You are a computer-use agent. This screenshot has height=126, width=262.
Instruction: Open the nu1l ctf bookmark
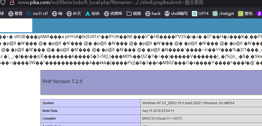pos(37,13)
